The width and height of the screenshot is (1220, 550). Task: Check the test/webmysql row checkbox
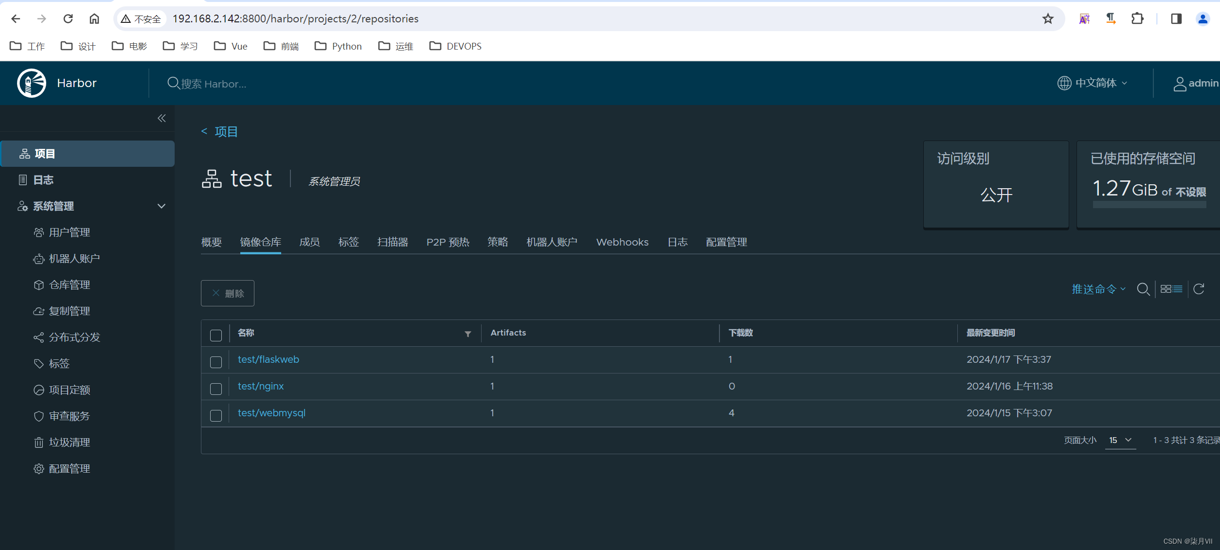click(216, 415)
